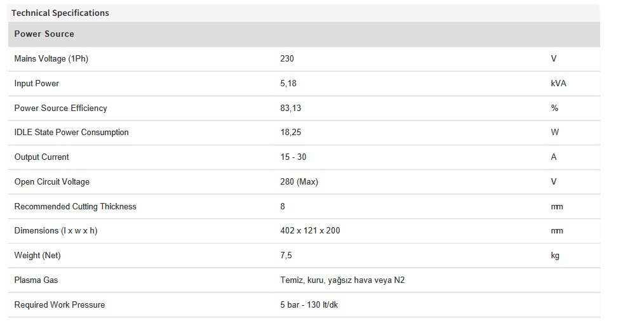The width and height of the screenshot is (618, 321).
Task: Click the Open Circuit Voltage label
Action: click(52, 181)
